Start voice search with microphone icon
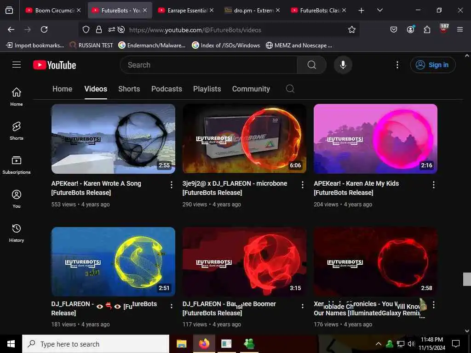The width and height of the screenshot is (471, 353). pos(343,65)
